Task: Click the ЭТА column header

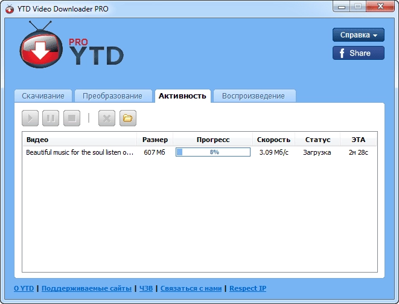Action: tap(359, 140)
